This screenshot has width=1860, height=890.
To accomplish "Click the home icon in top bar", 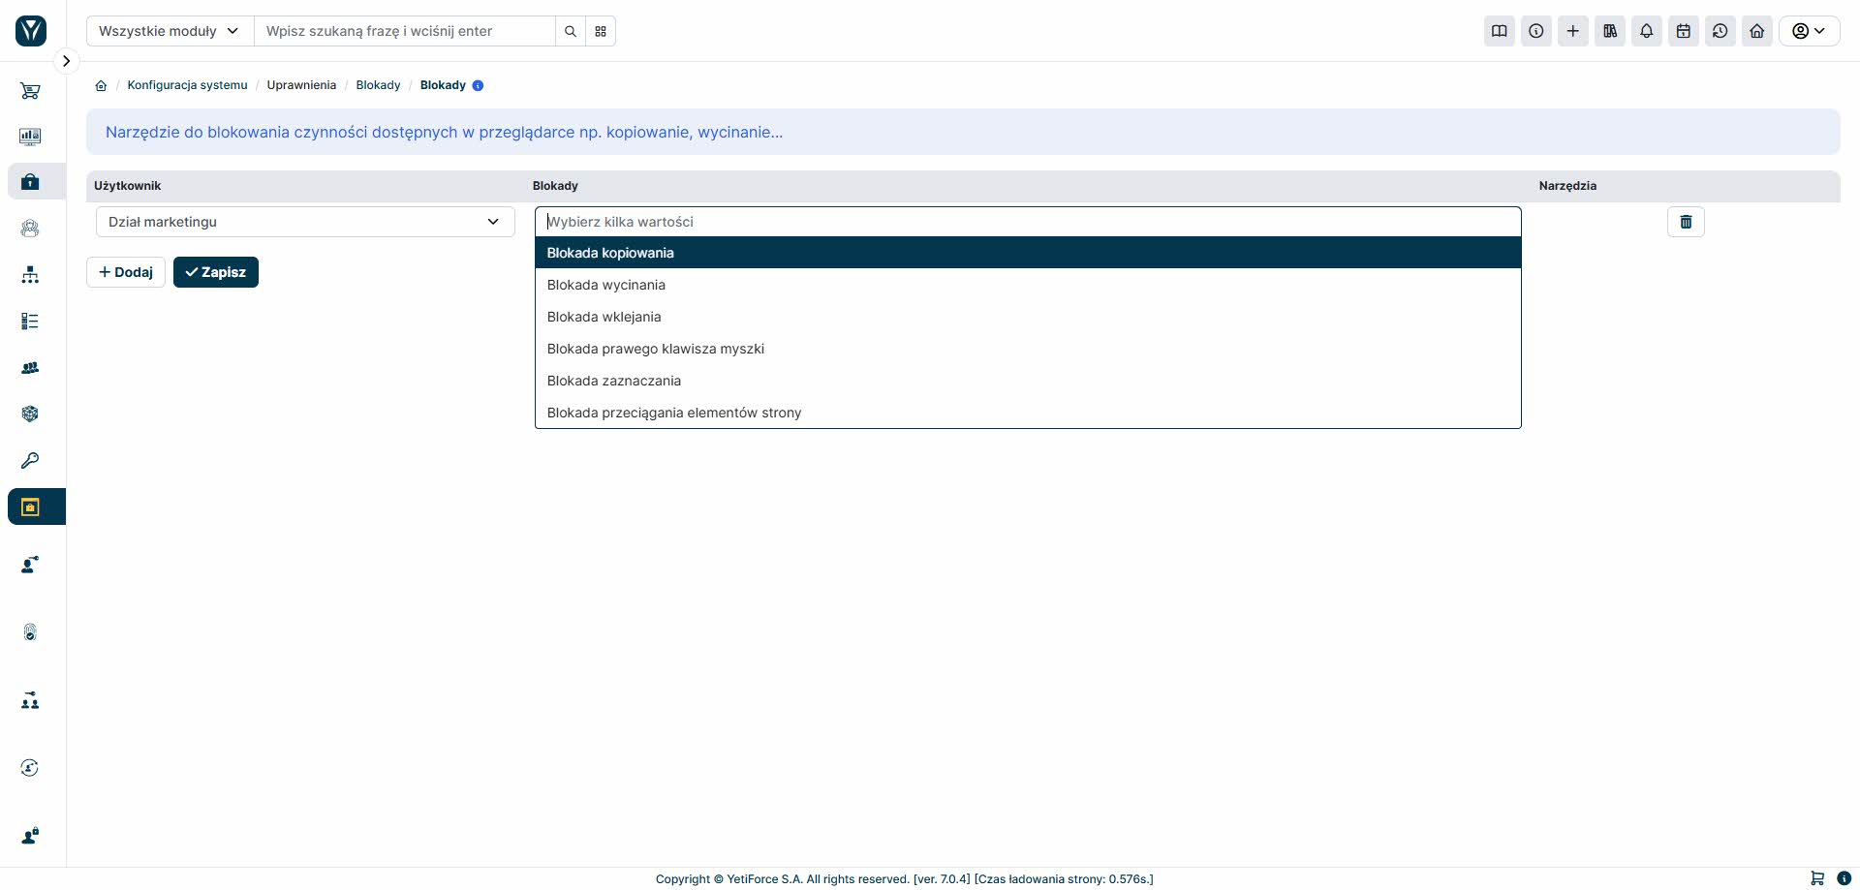I will pyautogui.click(x=1757, y=31).
